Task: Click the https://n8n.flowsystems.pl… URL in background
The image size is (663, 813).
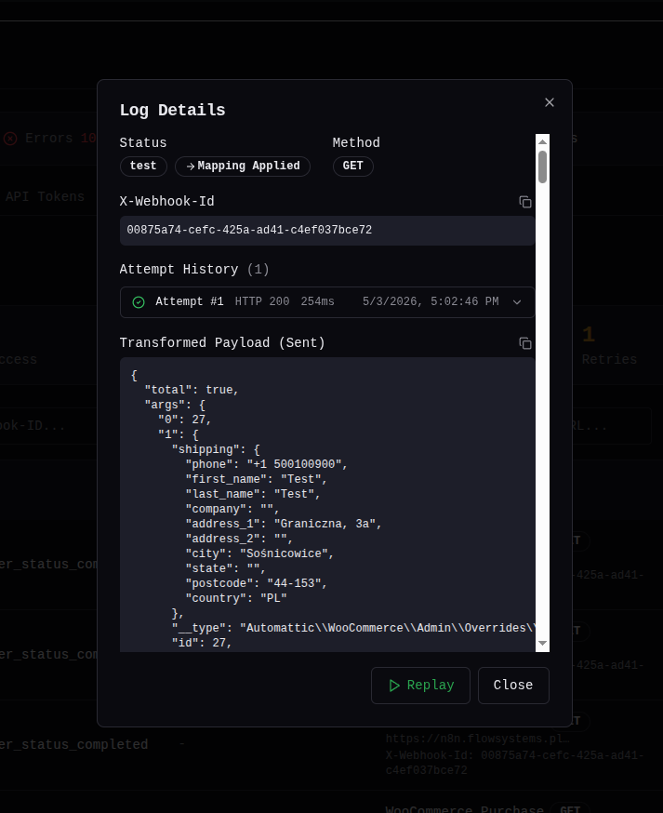Action: (x=477, y=739)
